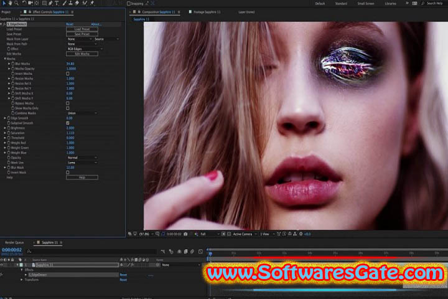Open the Mask From Layer None dropdown
This screenshot has width=448, height=299.
tap(80, 39)
